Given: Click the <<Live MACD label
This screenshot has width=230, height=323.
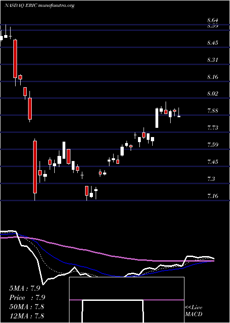Looking at the screenshot, I should (194, 311).
